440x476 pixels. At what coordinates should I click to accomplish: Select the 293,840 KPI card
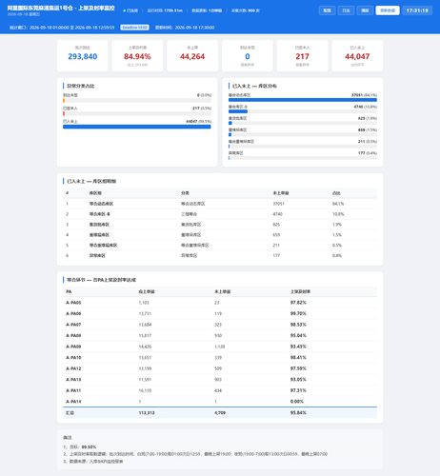pos(83,56)
